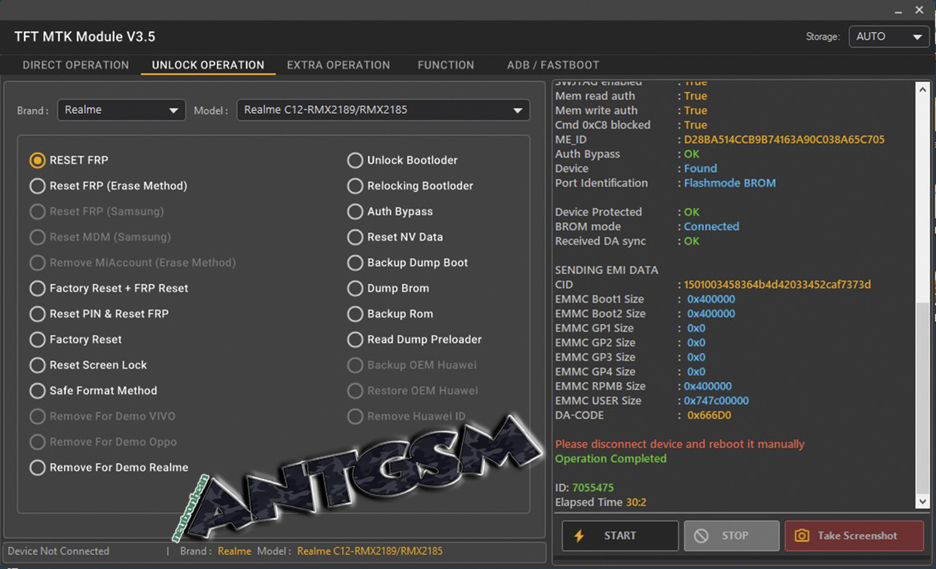Click the Take Screenshot button
This screenshot has height=569, width=936.
click(853, 536)
